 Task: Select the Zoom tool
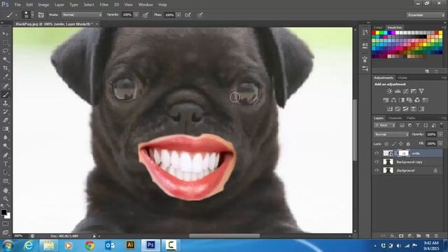point(6,199)
